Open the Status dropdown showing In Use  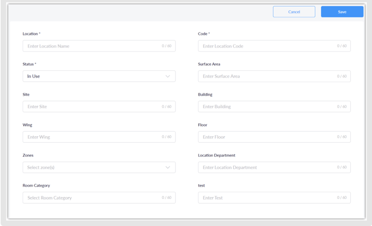coord(99,76)
